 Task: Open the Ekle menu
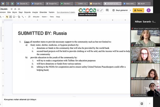(x=9, y=12)
